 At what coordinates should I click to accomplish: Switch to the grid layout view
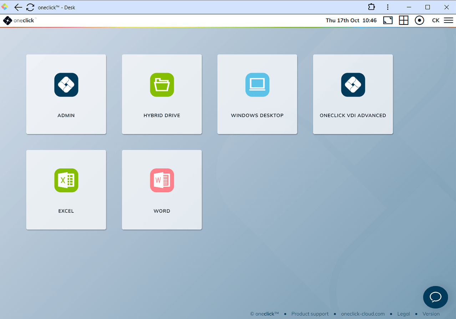404,20
